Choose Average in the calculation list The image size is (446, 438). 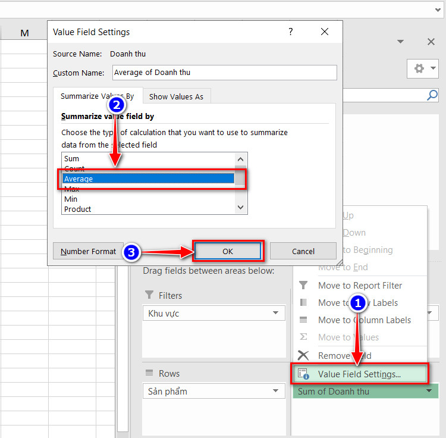(x=148, y=179)
